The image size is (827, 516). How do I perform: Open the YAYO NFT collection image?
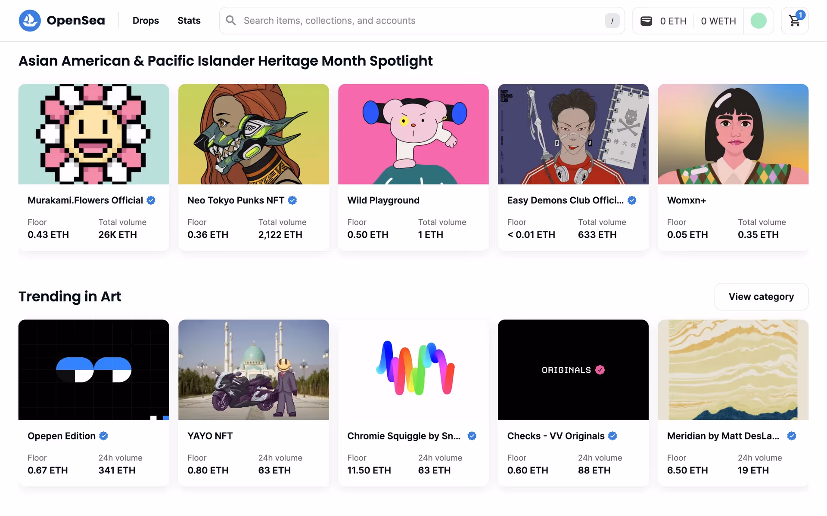tap(253, 370)
